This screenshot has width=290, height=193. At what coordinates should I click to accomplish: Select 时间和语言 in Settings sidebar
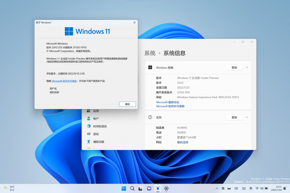[x=100, y=126]
